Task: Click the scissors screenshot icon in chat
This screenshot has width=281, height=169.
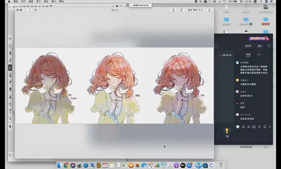Action: [249, 127]
